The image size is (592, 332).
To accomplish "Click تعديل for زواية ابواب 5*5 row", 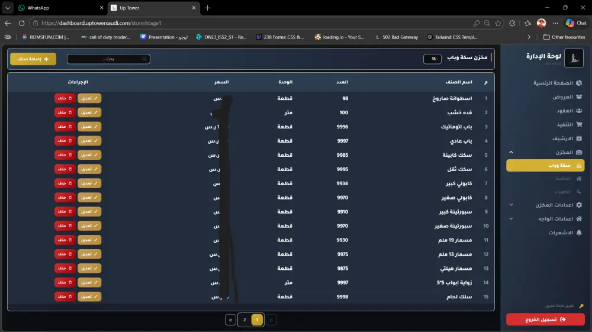I will coord(89,282).
